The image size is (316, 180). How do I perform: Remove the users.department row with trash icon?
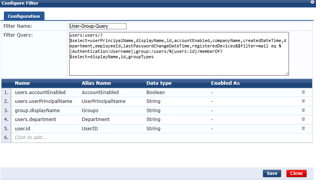point(303,119)
